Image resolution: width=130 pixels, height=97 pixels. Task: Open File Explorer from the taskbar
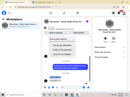[55, 95]
